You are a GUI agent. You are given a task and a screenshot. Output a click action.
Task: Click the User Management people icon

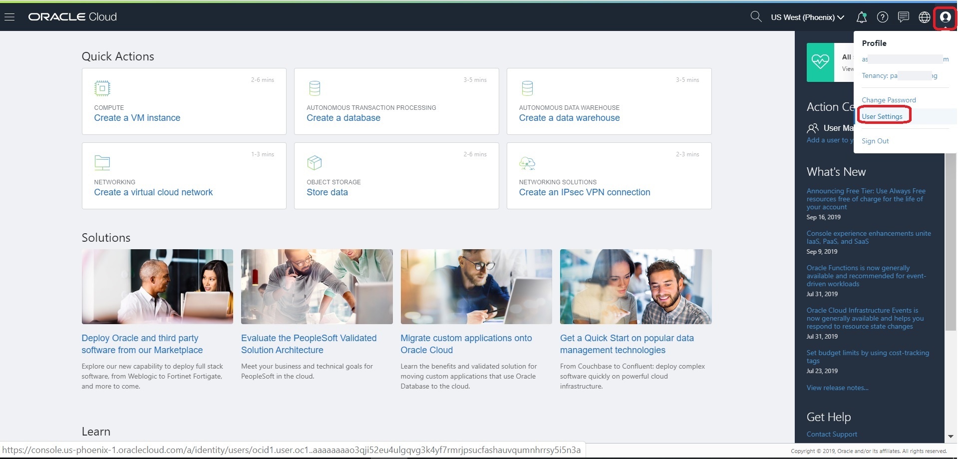[x=813, y=128]
